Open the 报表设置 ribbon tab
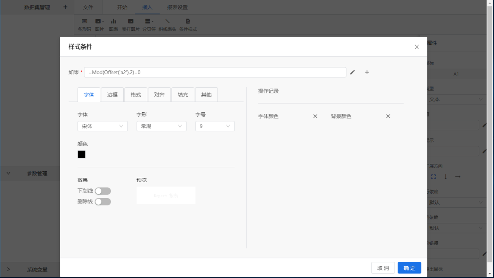The width and height of the screenshot is (494, 278). 177,7
